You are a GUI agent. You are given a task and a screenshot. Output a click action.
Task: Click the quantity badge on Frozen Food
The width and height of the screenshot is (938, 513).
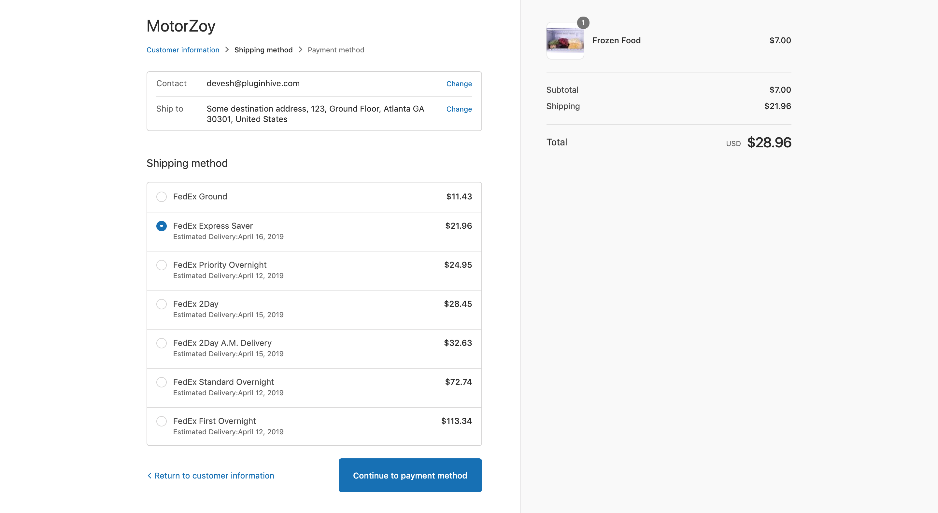583,22
